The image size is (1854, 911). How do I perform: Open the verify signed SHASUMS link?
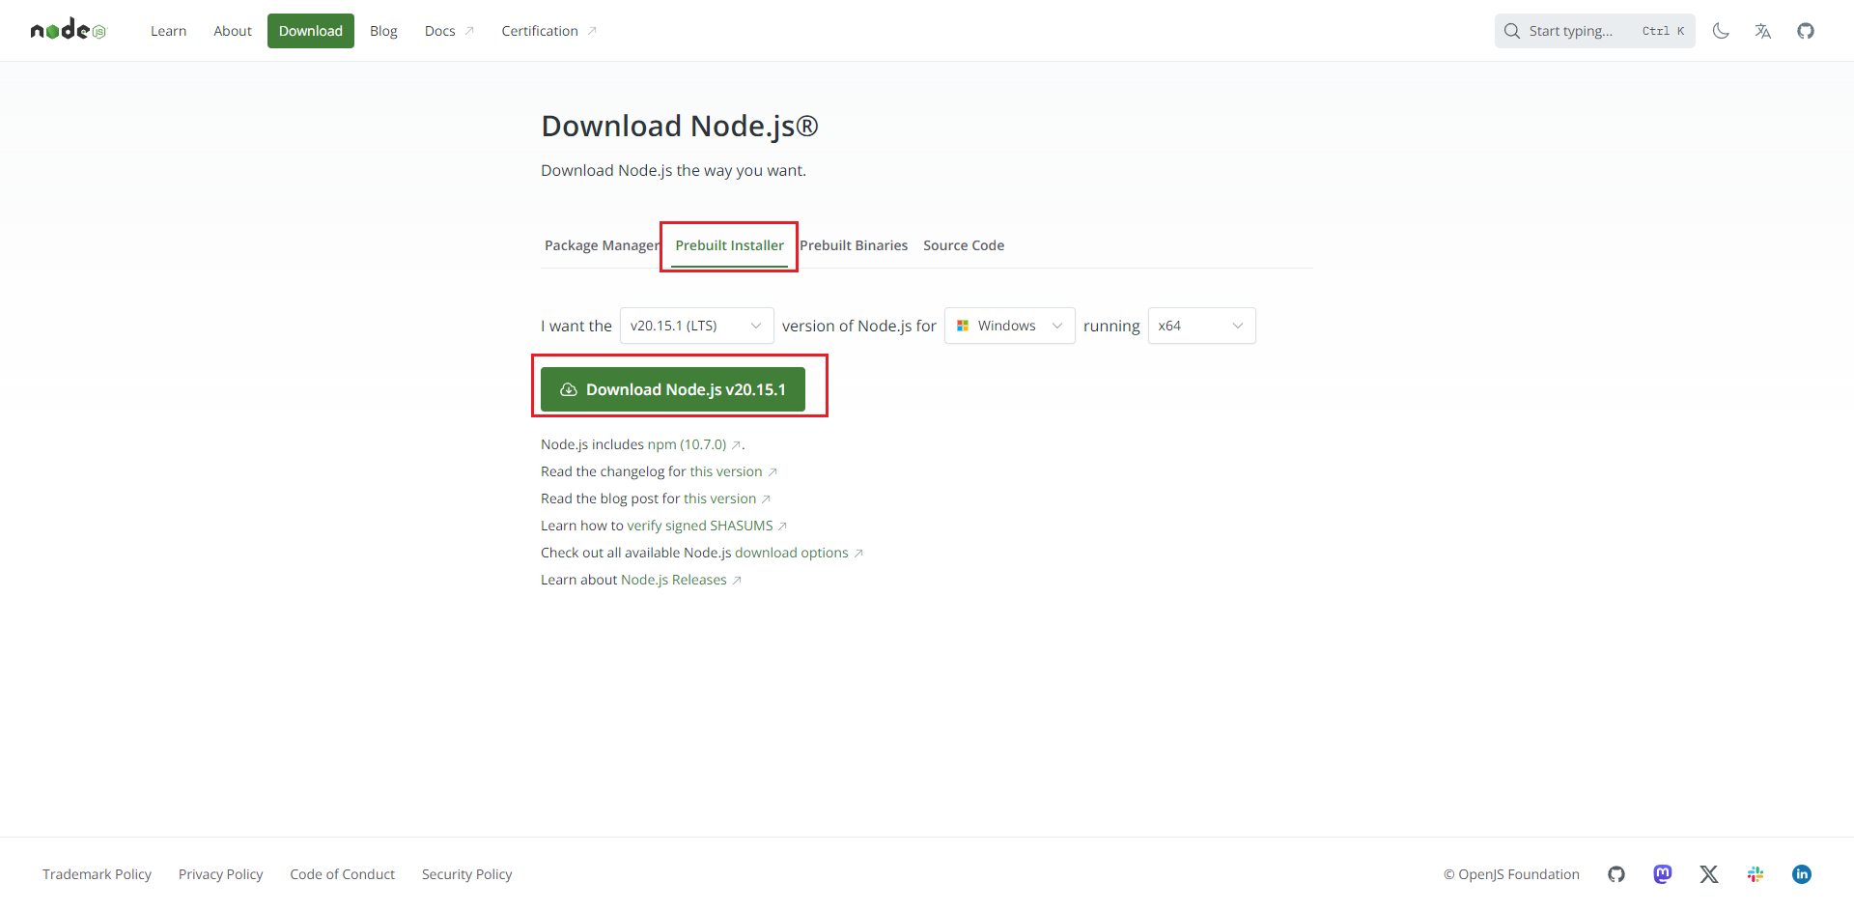tap(700, 526)
